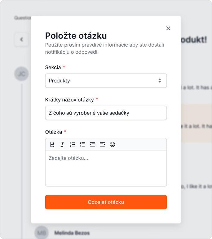Toggle bold text formatting
212x239 pixels.
point(52,144)
